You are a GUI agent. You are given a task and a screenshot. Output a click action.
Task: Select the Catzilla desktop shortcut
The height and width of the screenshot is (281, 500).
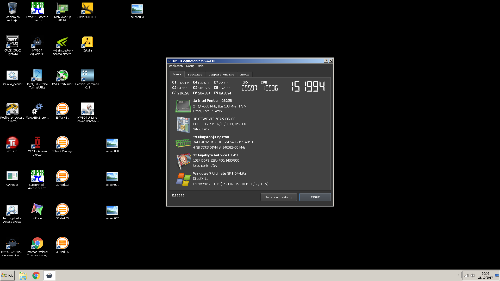coord(87,44)
